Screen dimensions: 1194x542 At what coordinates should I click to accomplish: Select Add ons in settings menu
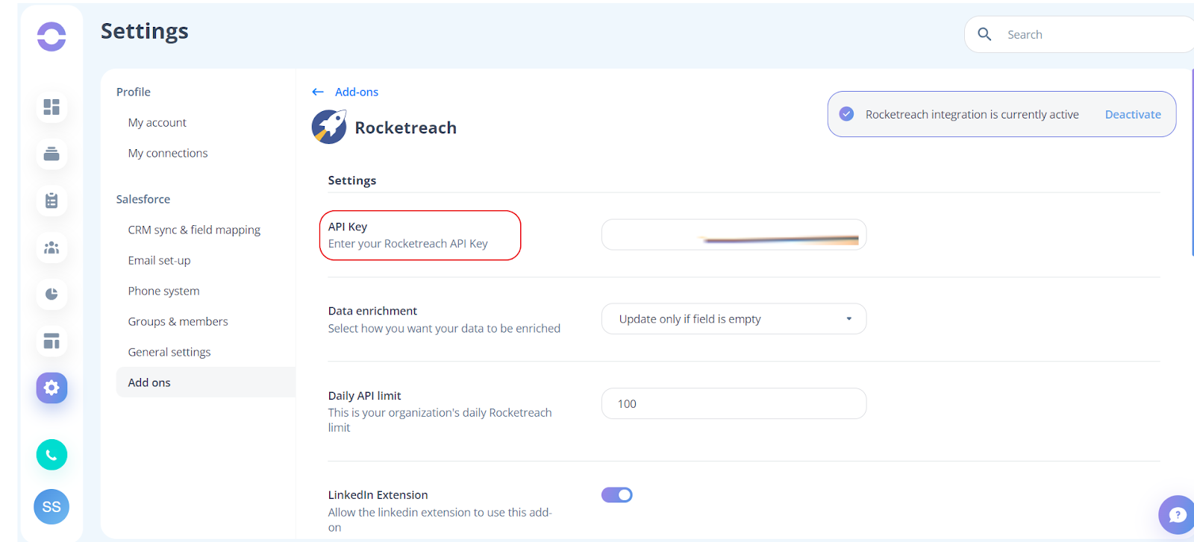206,382
